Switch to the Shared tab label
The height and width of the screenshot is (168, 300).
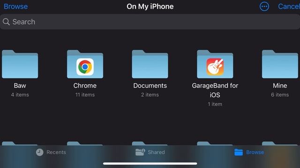click(x=156, y=152)
